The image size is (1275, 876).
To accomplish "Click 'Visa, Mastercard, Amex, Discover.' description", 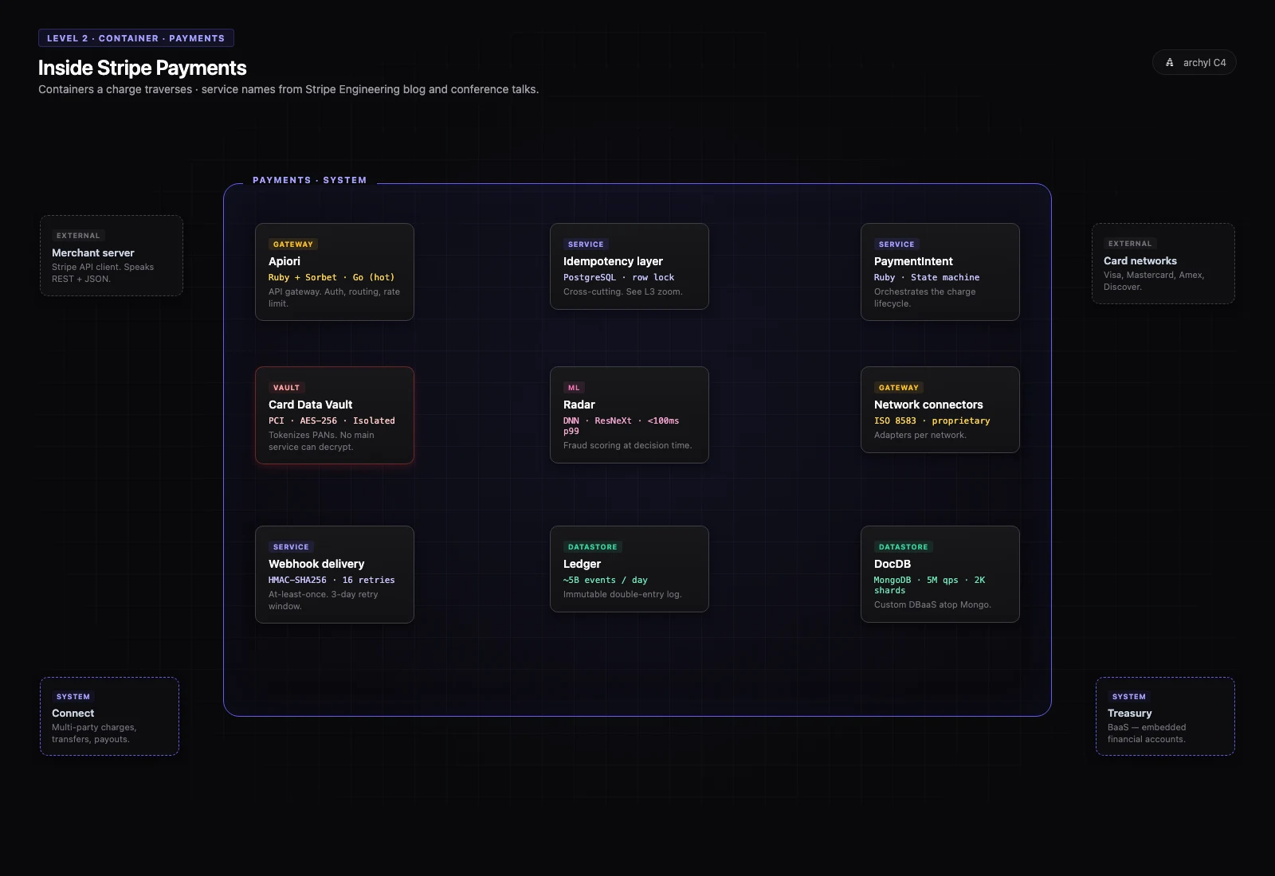I will (1154, 281).
